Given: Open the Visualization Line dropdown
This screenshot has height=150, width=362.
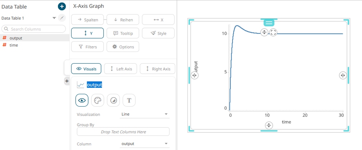Looking at the screenshot, I should tap(145, 114).
